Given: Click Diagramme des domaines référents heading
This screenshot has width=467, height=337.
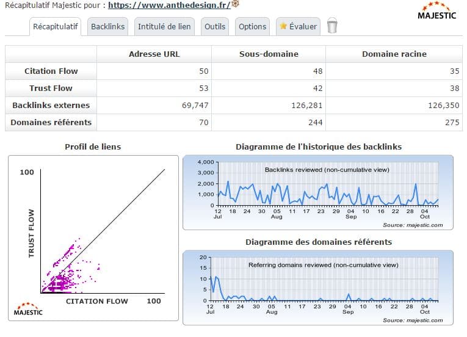Looking at the screenshot, I should point(319,242).
